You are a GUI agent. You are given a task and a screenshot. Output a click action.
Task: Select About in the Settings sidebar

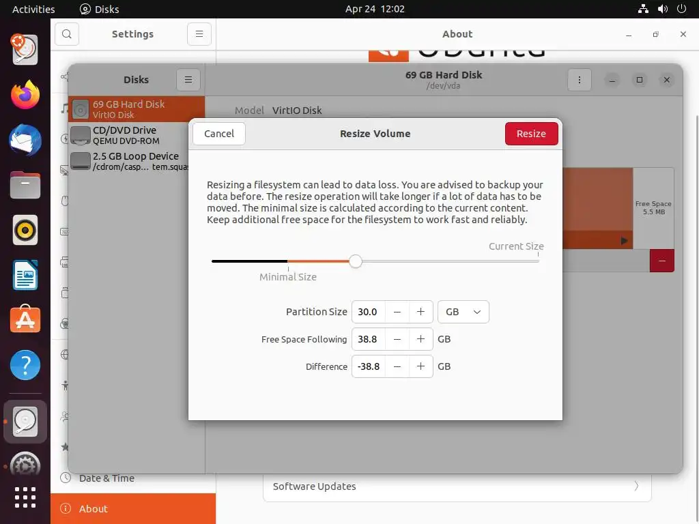coord(133,508)
